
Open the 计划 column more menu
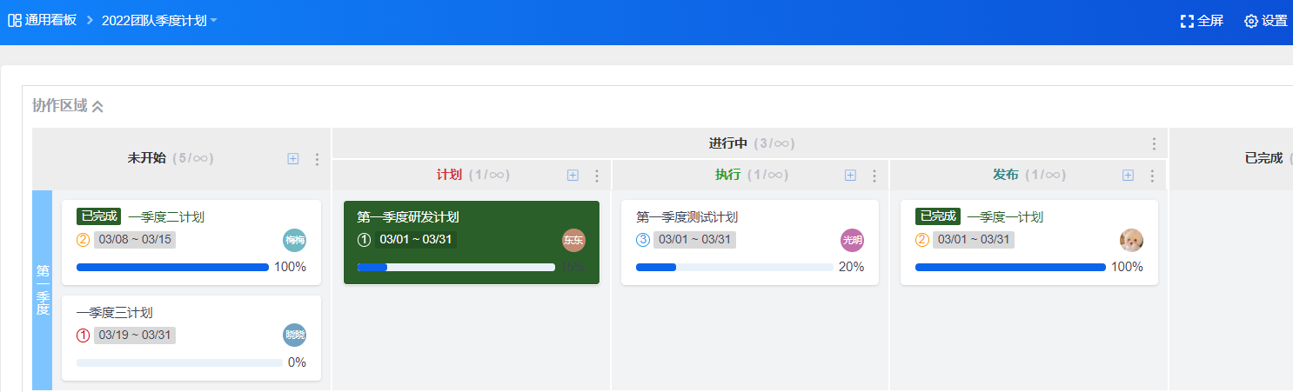pos(596,176)
